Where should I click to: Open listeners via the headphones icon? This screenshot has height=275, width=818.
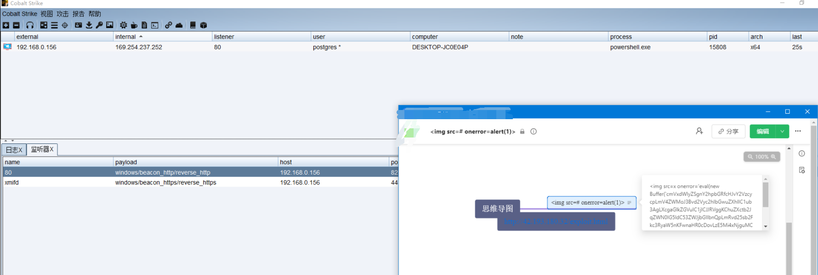pyautogui.click(x=30, y=25)
